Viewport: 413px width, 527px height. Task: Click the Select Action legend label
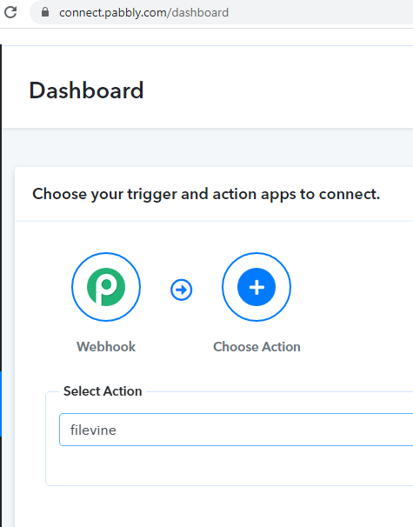(x=103, y=391)
